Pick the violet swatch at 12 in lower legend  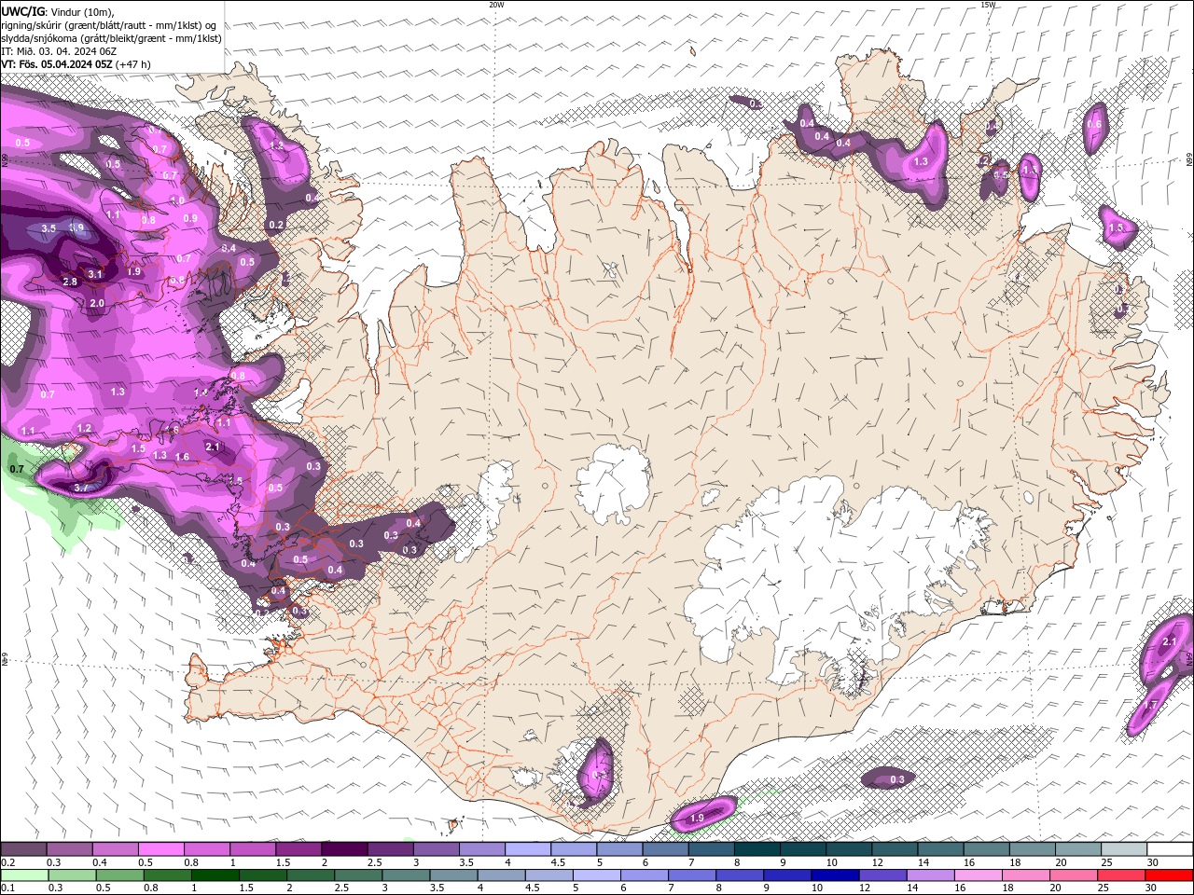(x=882, y=875)
